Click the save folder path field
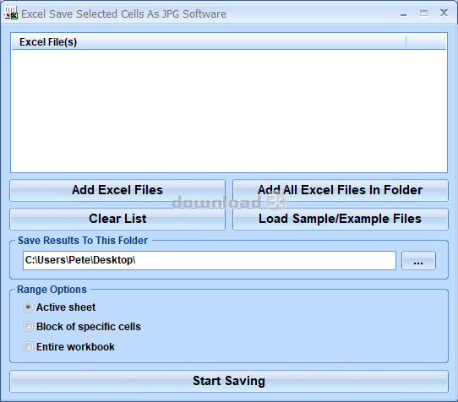The height and width of the screenshot is (402, 458). (210, 260)
